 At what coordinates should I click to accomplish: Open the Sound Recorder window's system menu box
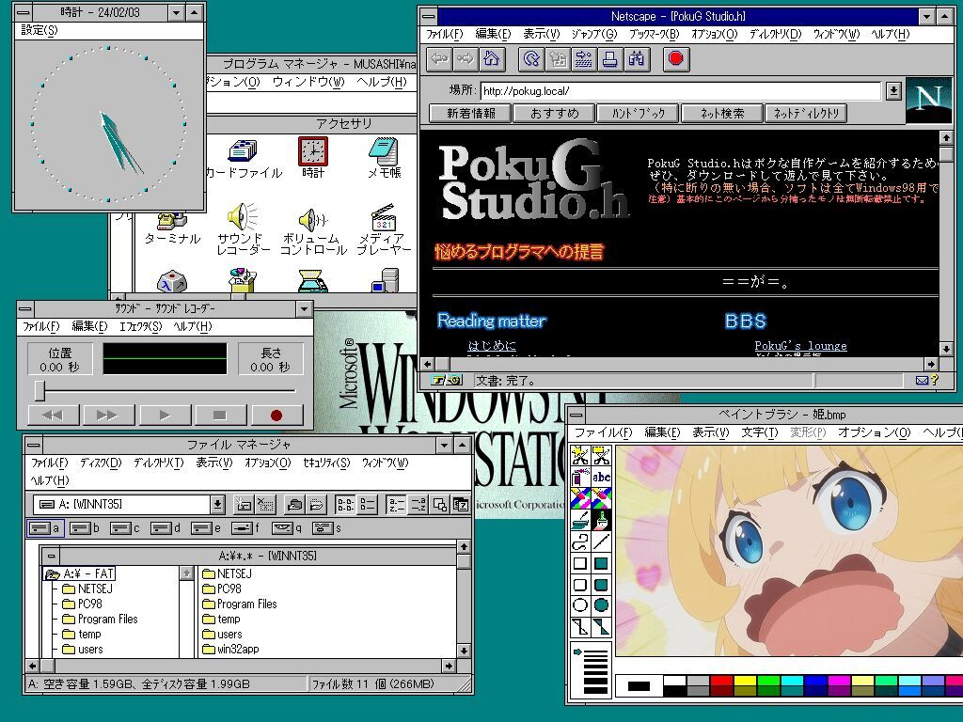click(x=25, y=308)
